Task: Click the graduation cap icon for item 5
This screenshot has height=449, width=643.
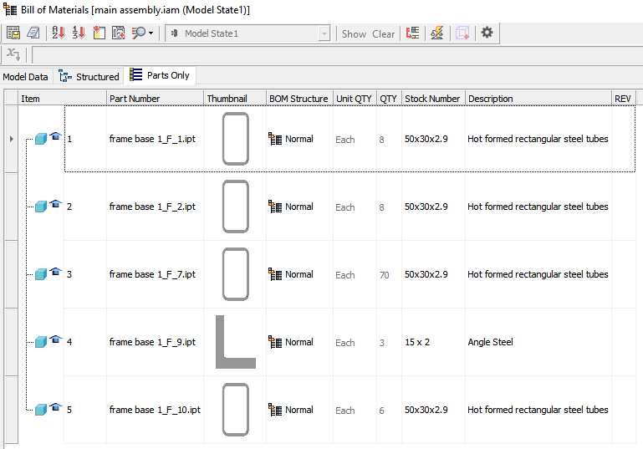Action: pos(55,406)
